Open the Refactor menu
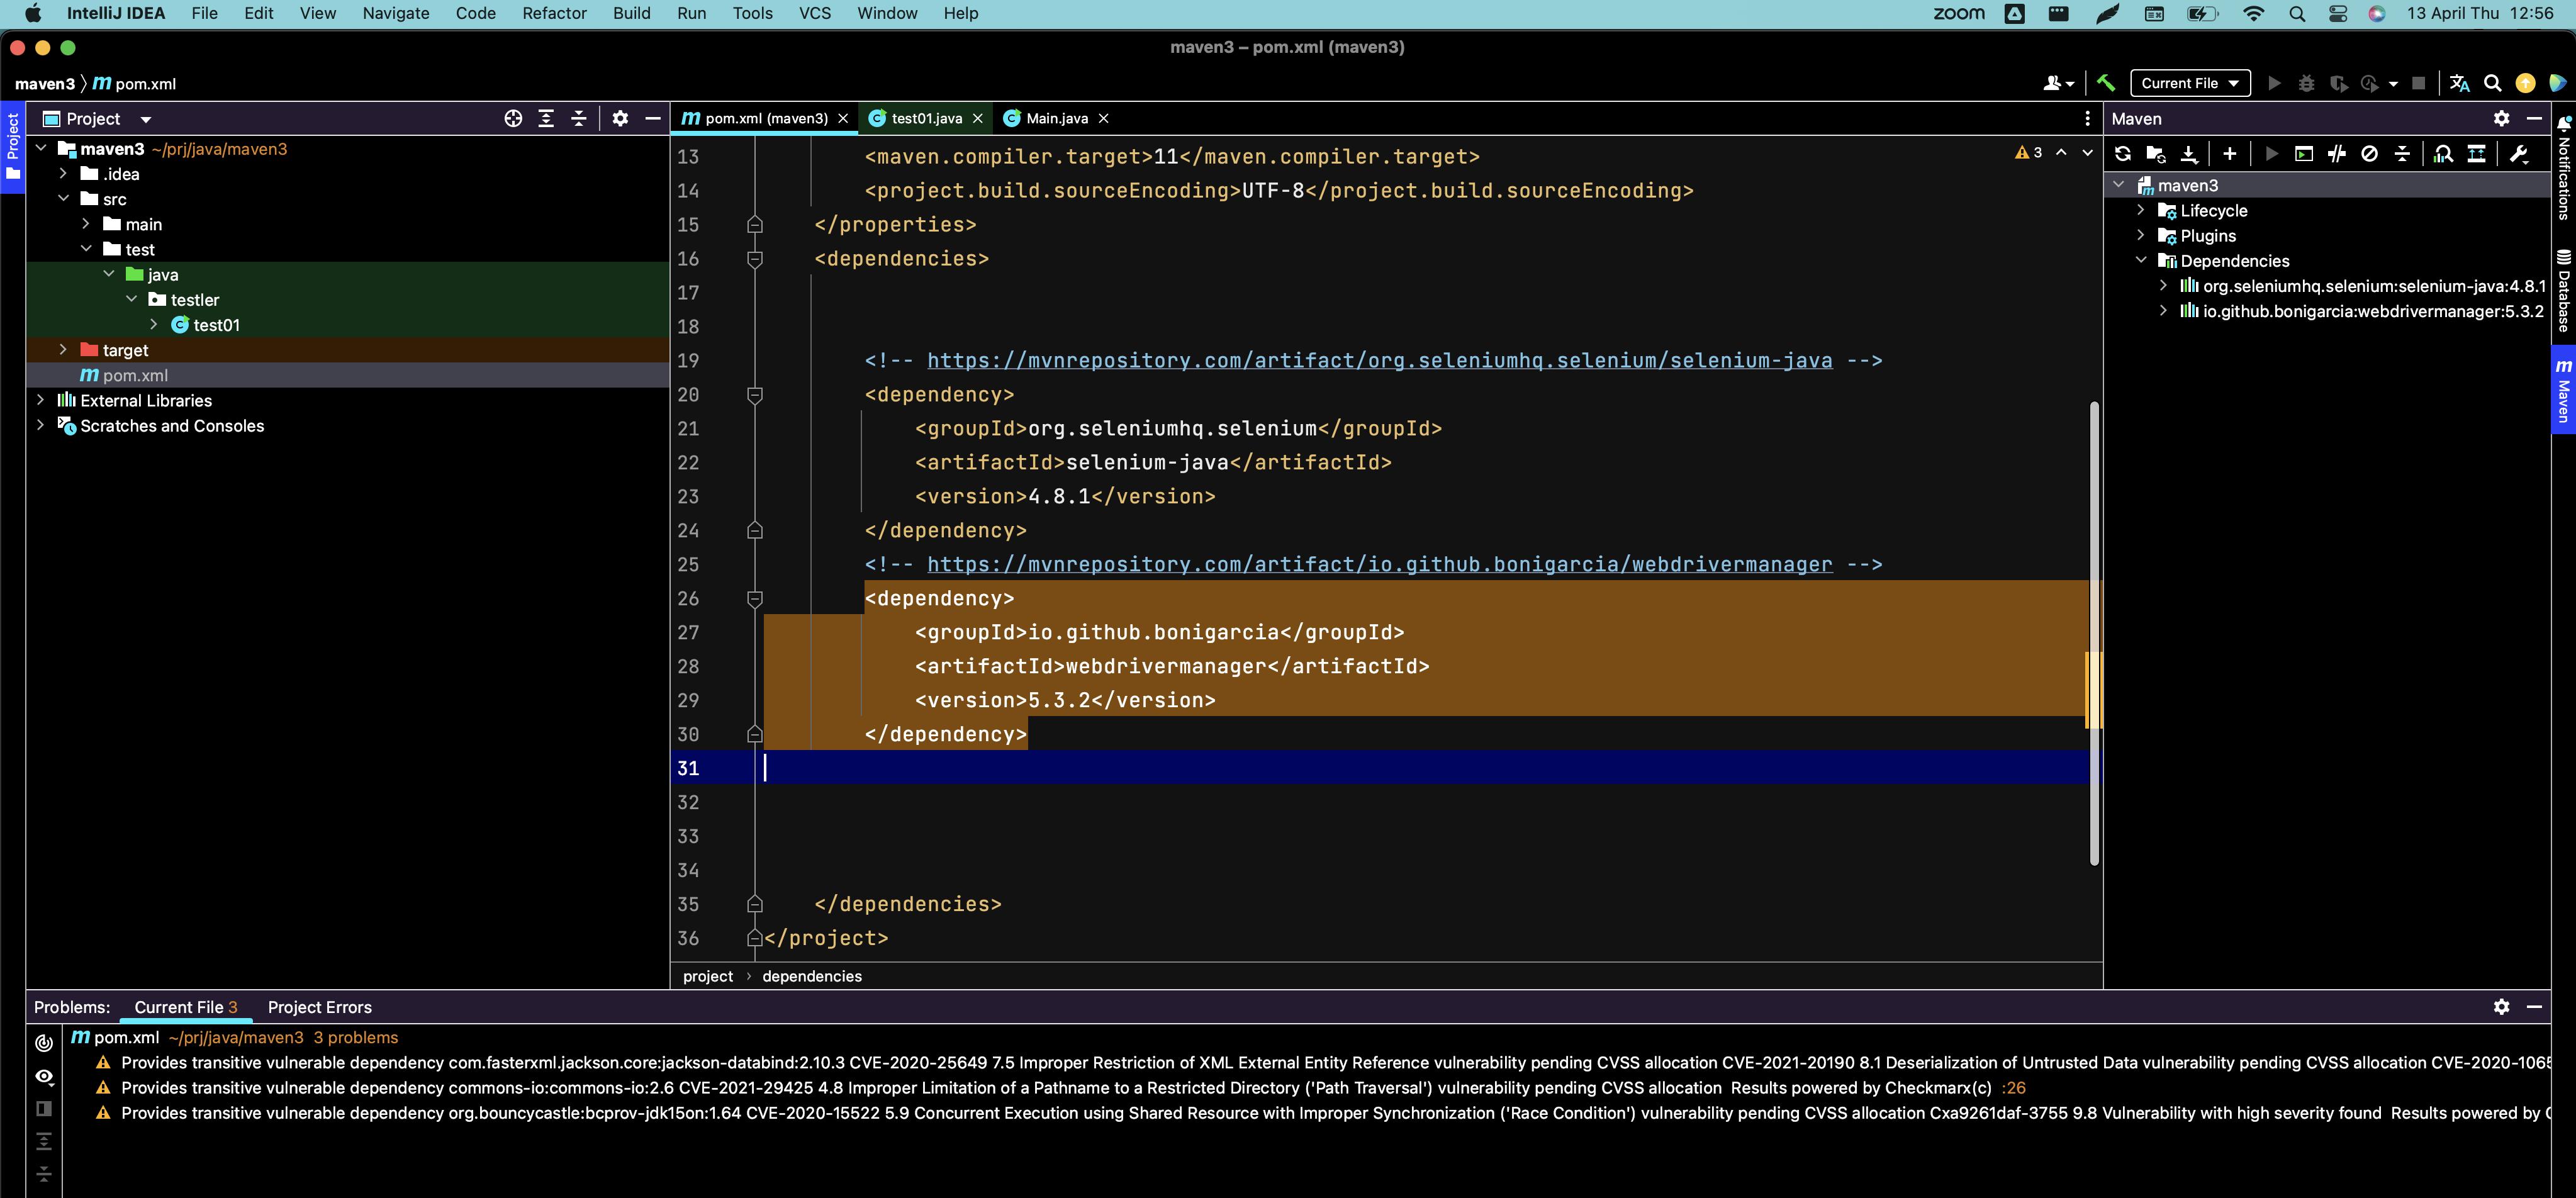Screen dimensions: 2576x1198 tap(553, 13)
